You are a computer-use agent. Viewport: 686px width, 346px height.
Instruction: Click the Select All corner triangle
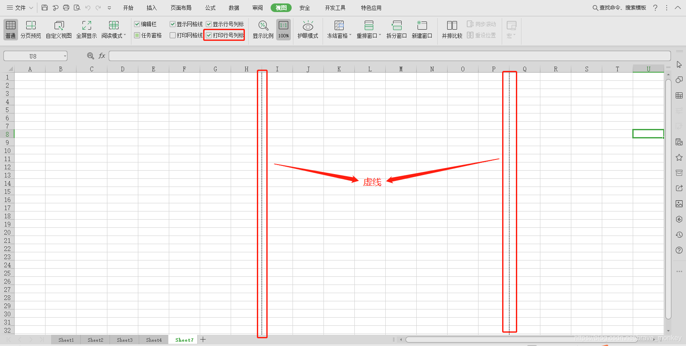click(x=10, y=69)
